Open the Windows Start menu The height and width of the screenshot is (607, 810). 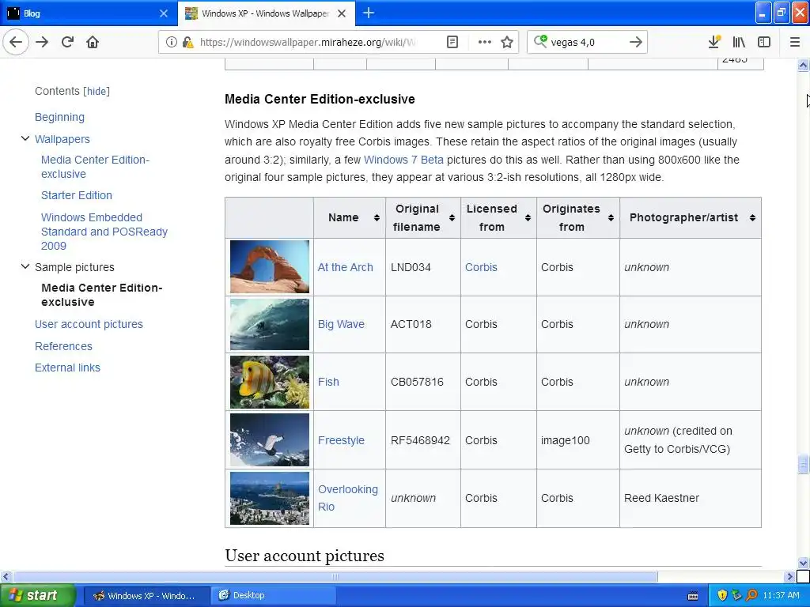(37, 596)
